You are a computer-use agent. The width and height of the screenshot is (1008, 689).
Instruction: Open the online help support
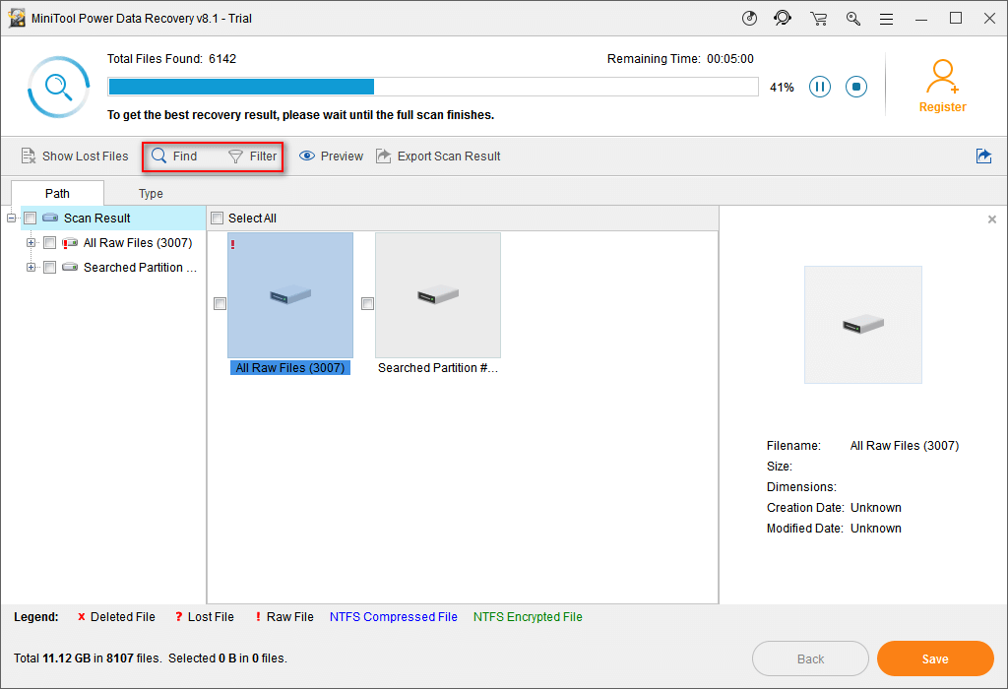point(783,18)
